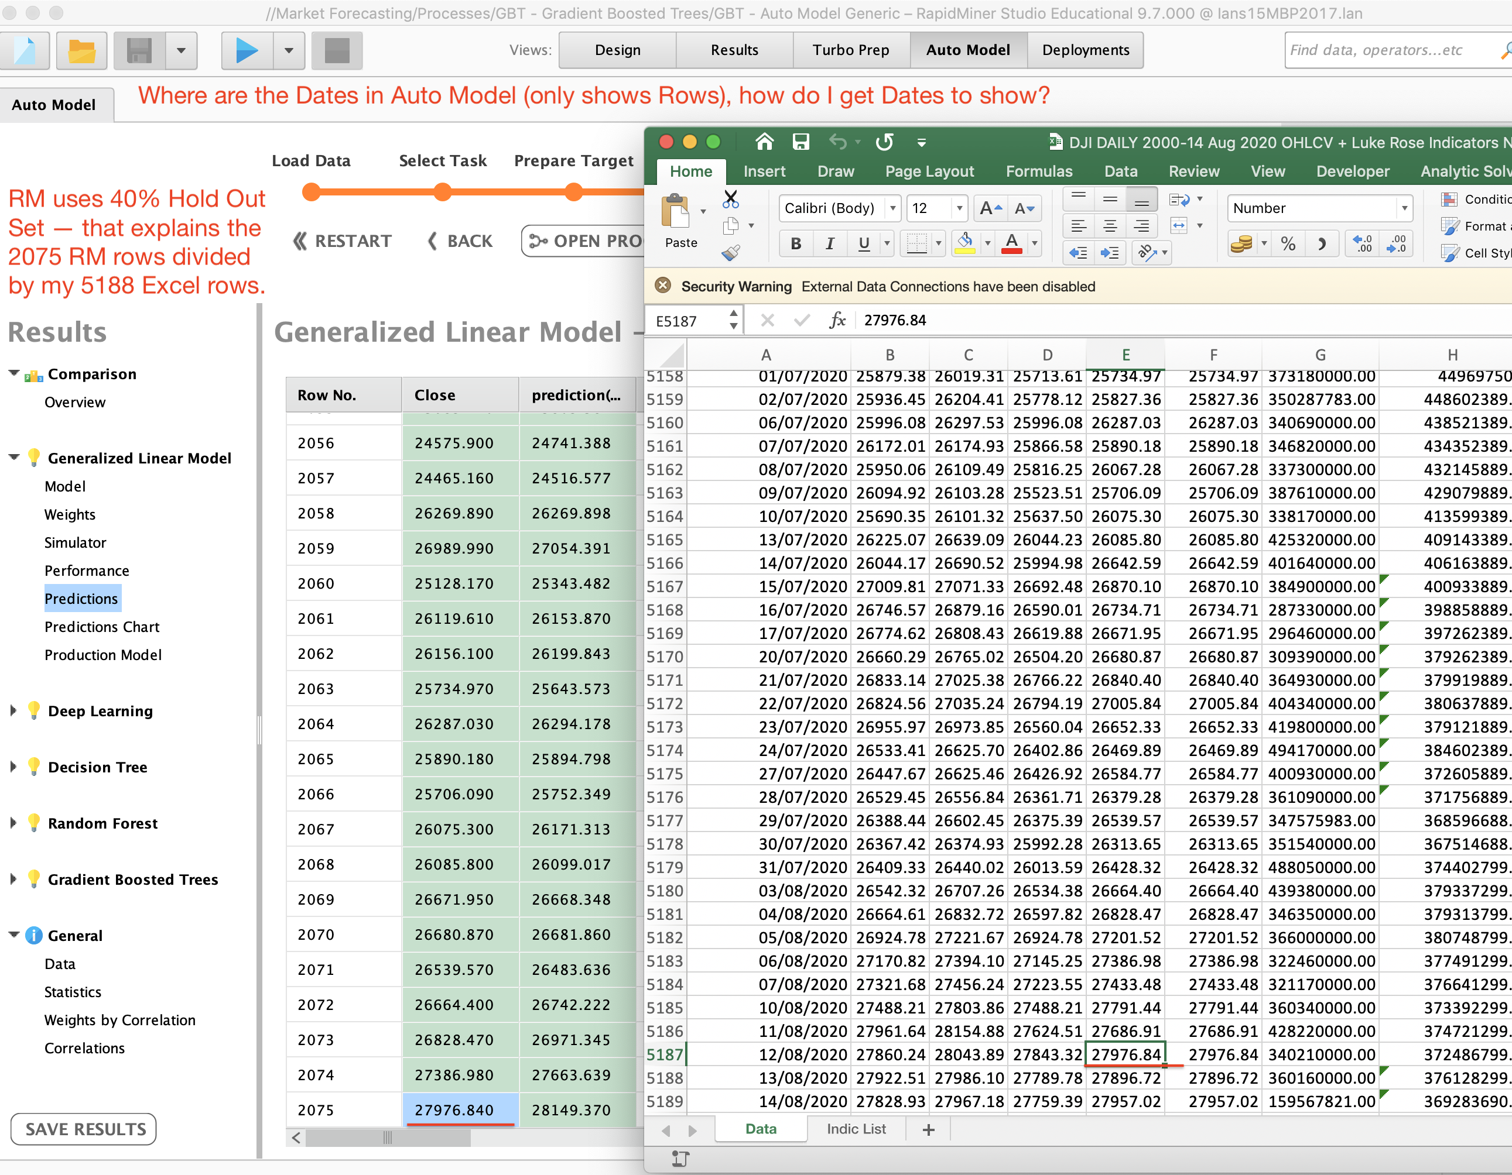Screen dimensions: 1512x1175
Task: Align text left in Excel
Action: coord(1079,226)
